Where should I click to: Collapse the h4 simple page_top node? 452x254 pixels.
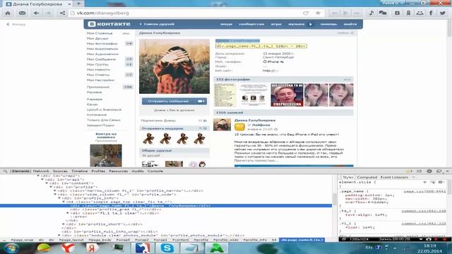[64, 202]
